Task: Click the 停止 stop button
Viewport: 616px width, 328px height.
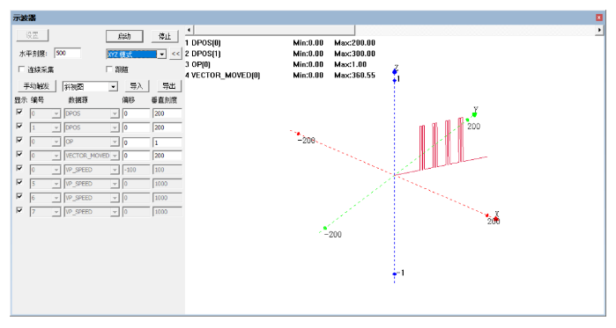Action: click(165, 36)
